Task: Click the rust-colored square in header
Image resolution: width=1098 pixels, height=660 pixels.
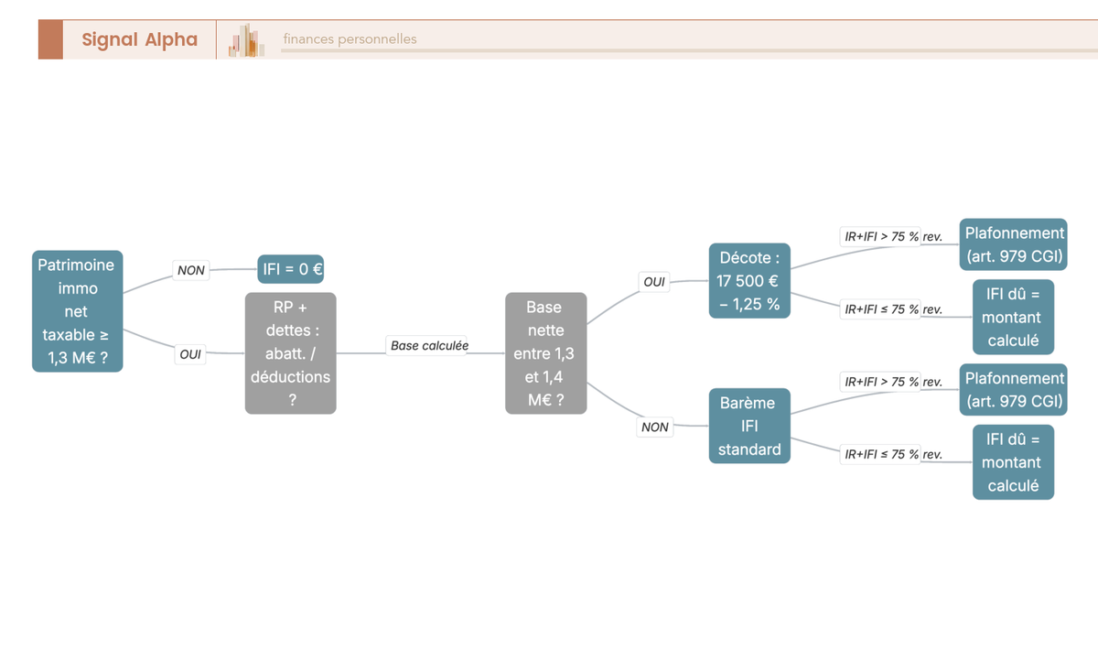Action: click(50, 39)
